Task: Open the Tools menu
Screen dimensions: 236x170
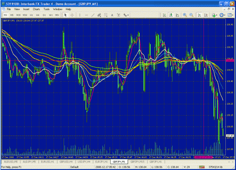Action: [46, 9]
